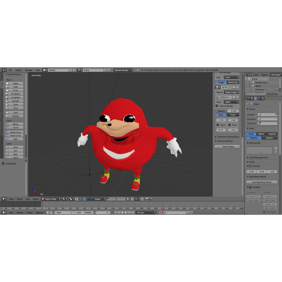The width and height of the screenshot is (282, 282).
Task: Switch to the Tools tab in tool shelf
Action: pyautogui.click(x=2, y=77)
